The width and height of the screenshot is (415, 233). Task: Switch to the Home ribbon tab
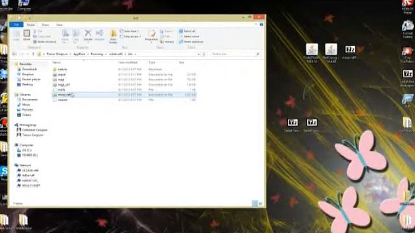click(x=30, y=25)
